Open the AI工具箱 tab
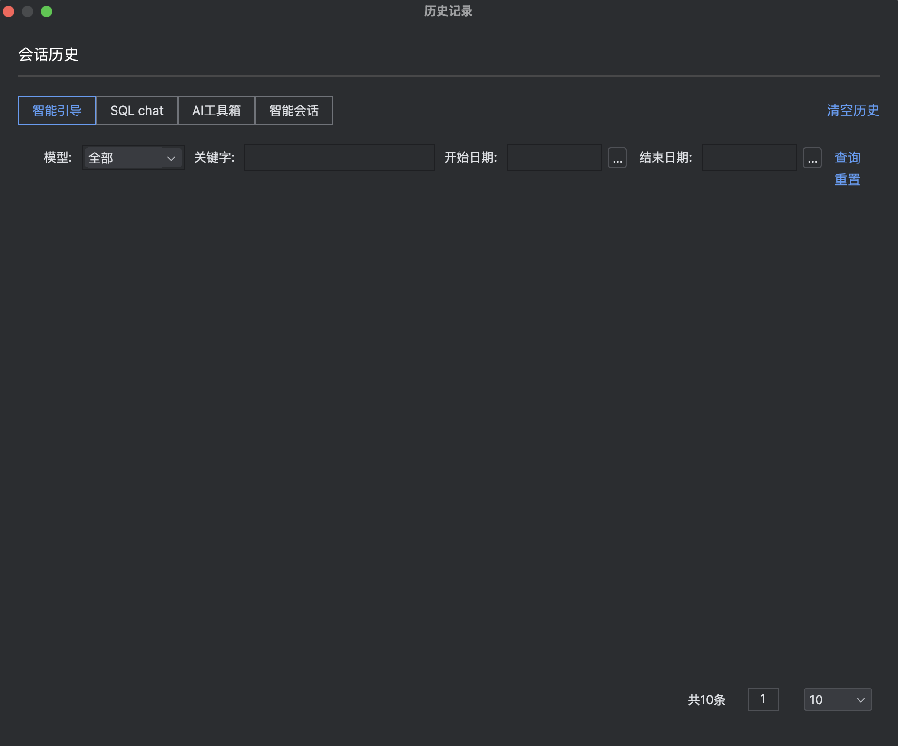Image resolution: width=898 pixels, height=746 pixels. (x=216, y=111)
